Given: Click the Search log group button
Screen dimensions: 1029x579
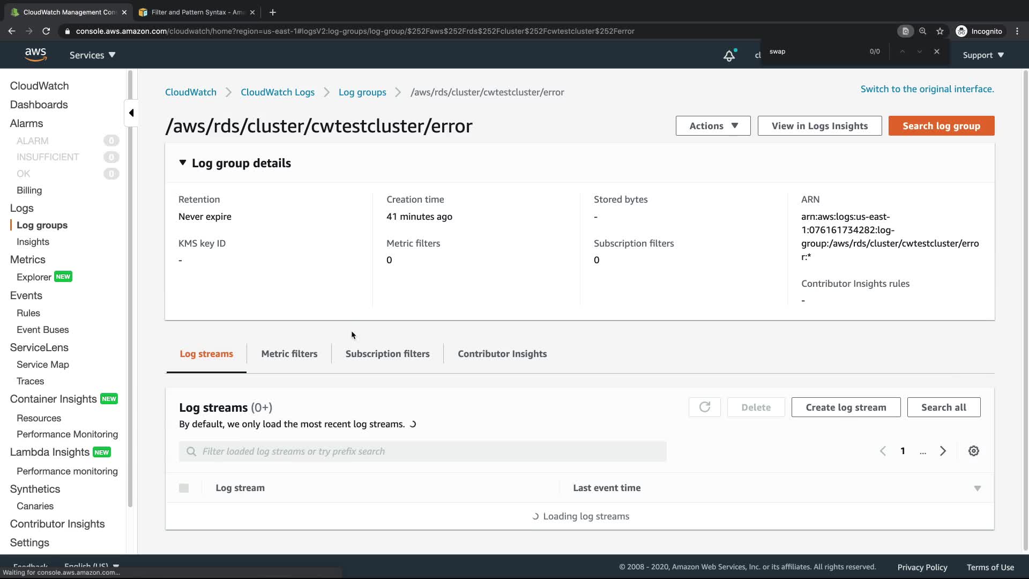Looking at the screenshot, I should (941, 126).
